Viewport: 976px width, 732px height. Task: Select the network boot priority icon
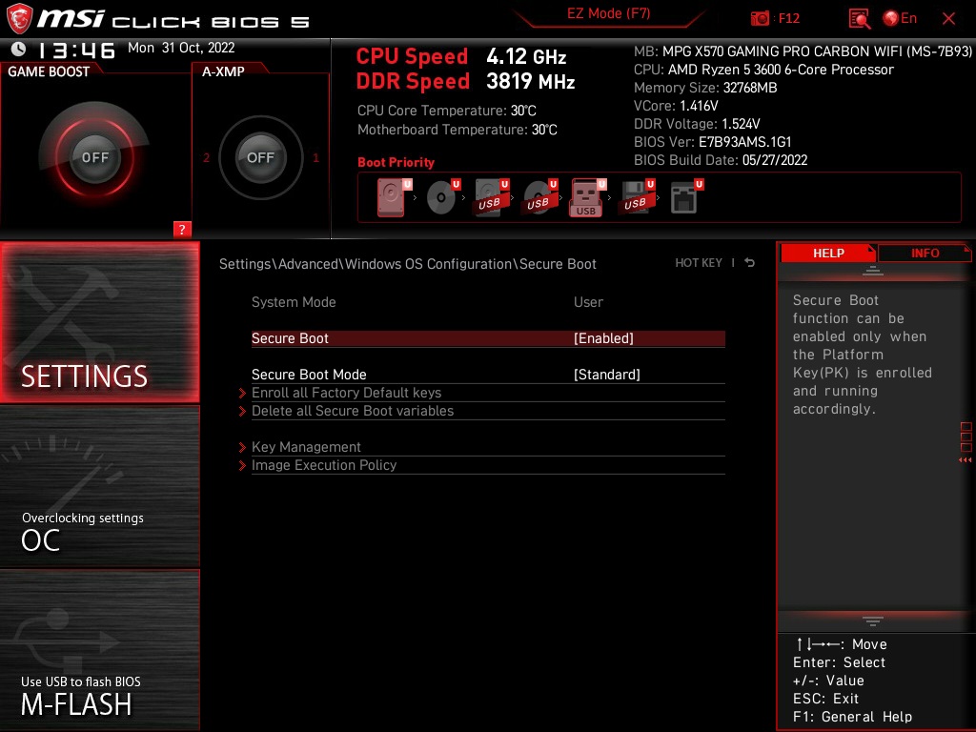coord(686,197)
